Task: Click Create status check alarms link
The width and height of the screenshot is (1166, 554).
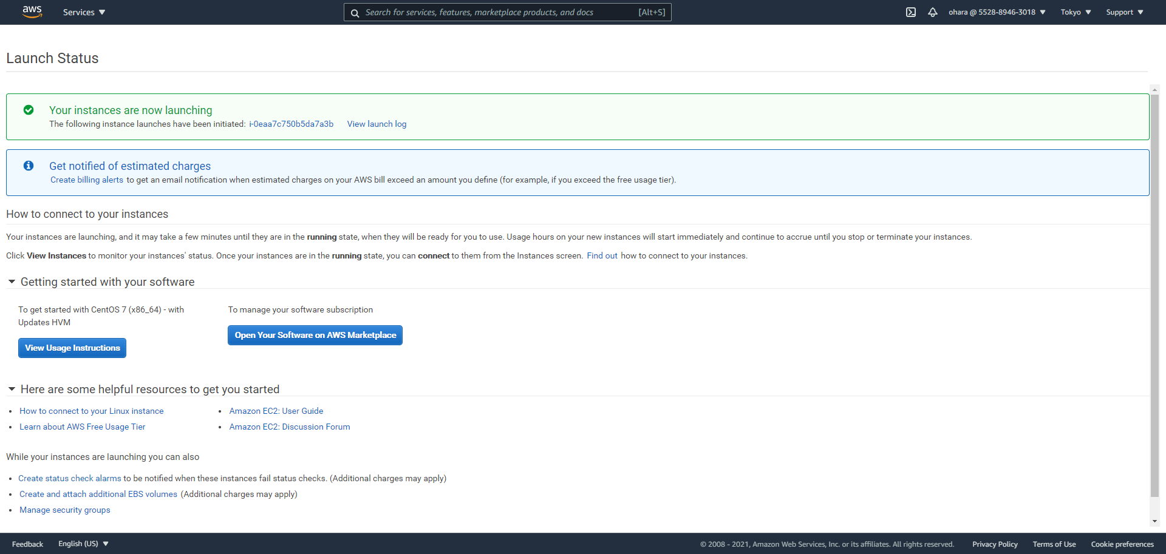Action: pos(70,478)
